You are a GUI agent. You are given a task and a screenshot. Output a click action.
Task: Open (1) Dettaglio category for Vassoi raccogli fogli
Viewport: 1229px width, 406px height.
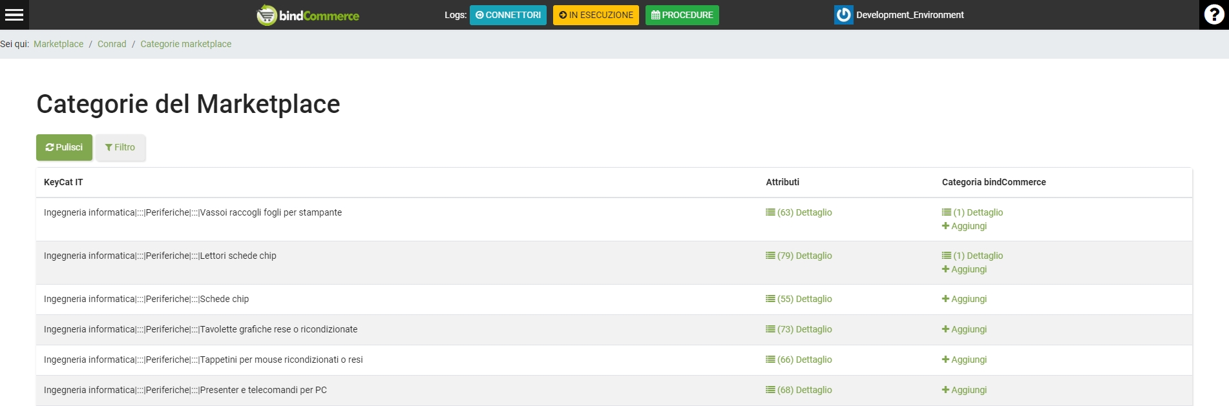point(972,212)
